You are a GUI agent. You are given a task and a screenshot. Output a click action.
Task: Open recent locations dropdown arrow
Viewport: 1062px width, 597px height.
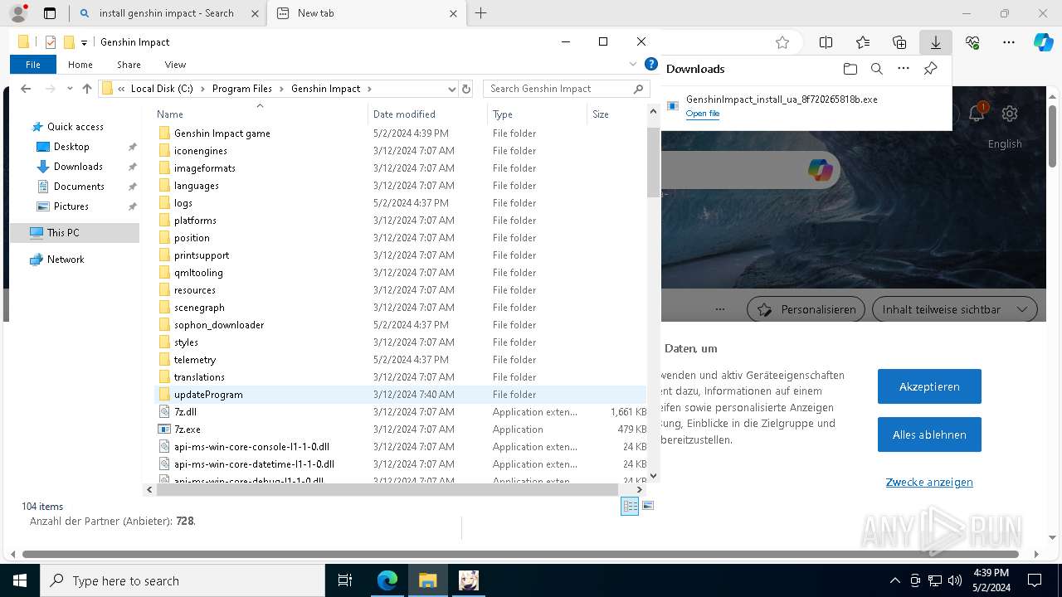pos(69,89)
